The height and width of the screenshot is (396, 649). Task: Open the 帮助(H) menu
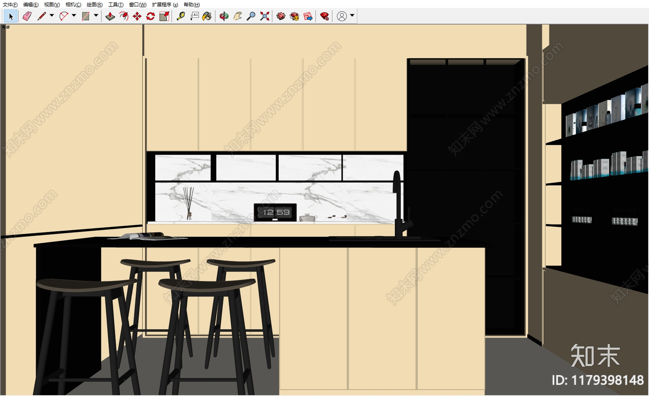coord(192,4)
